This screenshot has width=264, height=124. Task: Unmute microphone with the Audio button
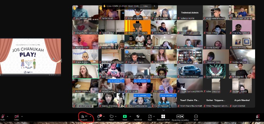3,117
